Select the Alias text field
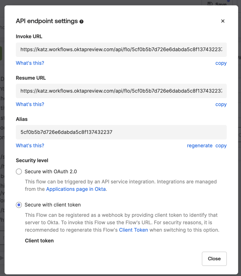This screenshot has width=241, height=276. tap(121, 132)
